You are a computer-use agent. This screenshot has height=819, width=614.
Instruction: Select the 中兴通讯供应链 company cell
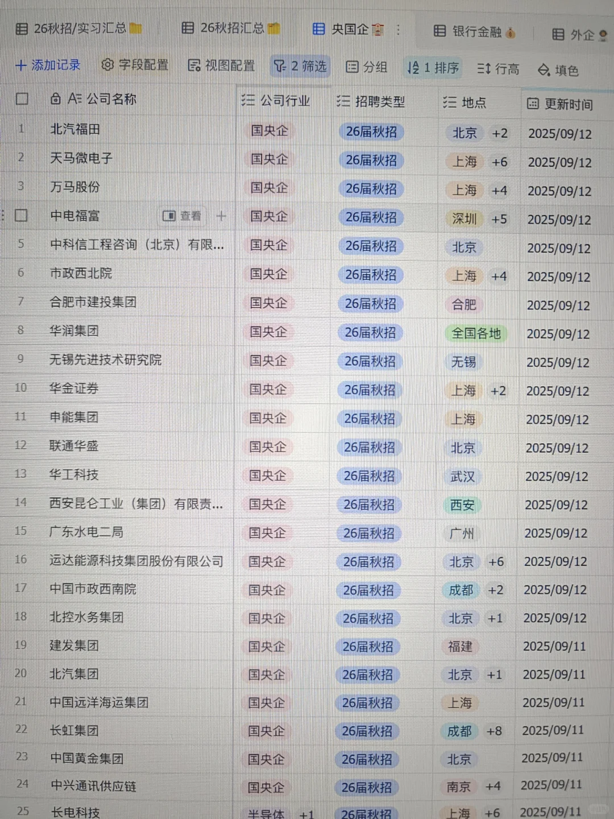click(x=93, y=786)
